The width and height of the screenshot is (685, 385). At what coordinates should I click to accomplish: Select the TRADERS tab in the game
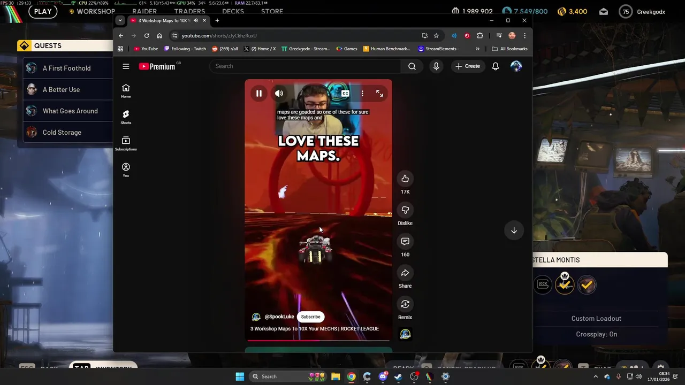[189, 11]
